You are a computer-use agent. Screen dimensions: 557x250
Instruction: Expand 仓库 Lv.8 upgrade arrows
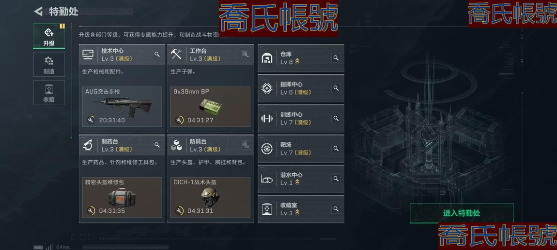coord(297,62)
